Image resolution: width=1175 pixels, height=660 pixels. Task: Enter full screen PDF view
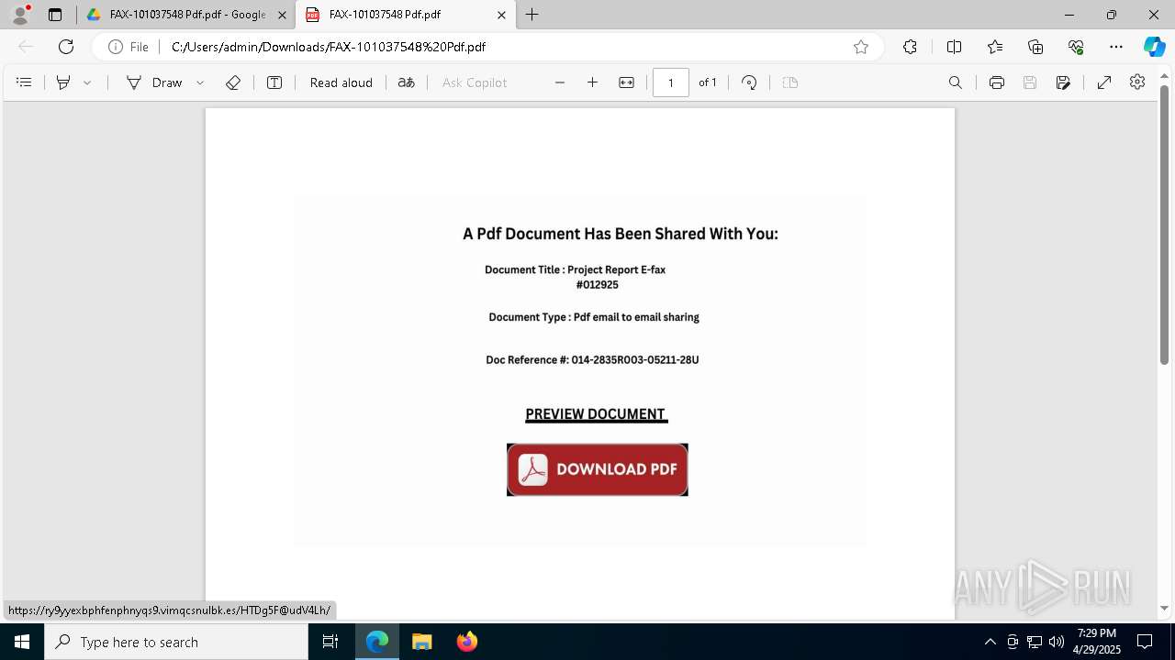click(1104, 82)
